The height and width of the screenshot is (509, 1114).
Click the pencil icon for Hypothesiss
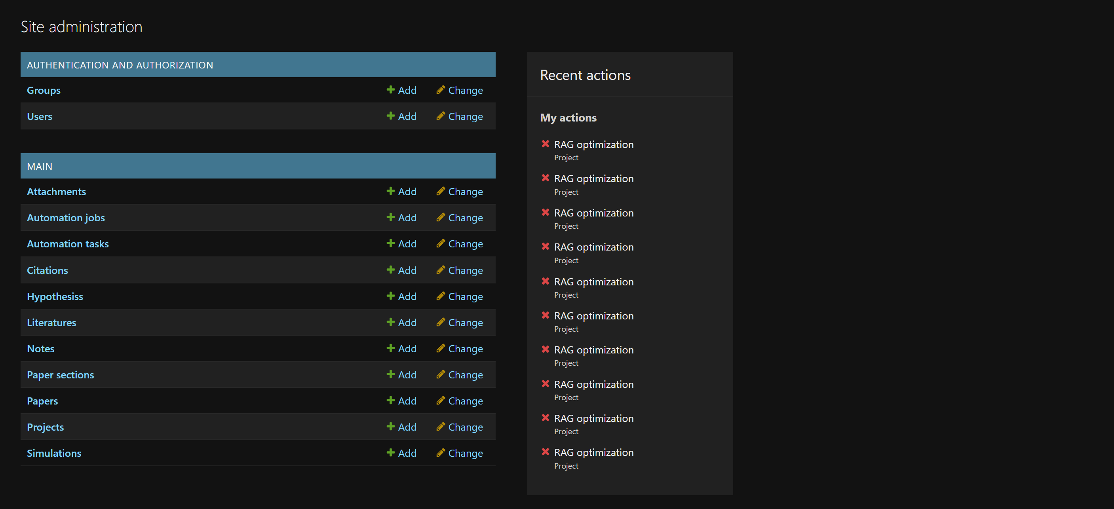coord(440,296)
